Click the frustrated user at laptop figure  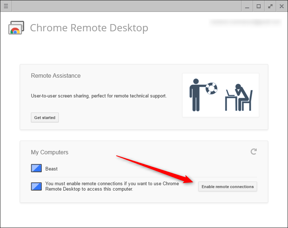click(239, 97)
